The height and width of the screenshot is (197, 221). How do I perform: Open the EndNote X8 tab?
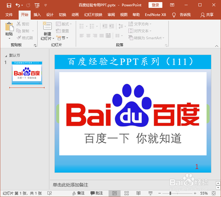[x=155, y=15]
